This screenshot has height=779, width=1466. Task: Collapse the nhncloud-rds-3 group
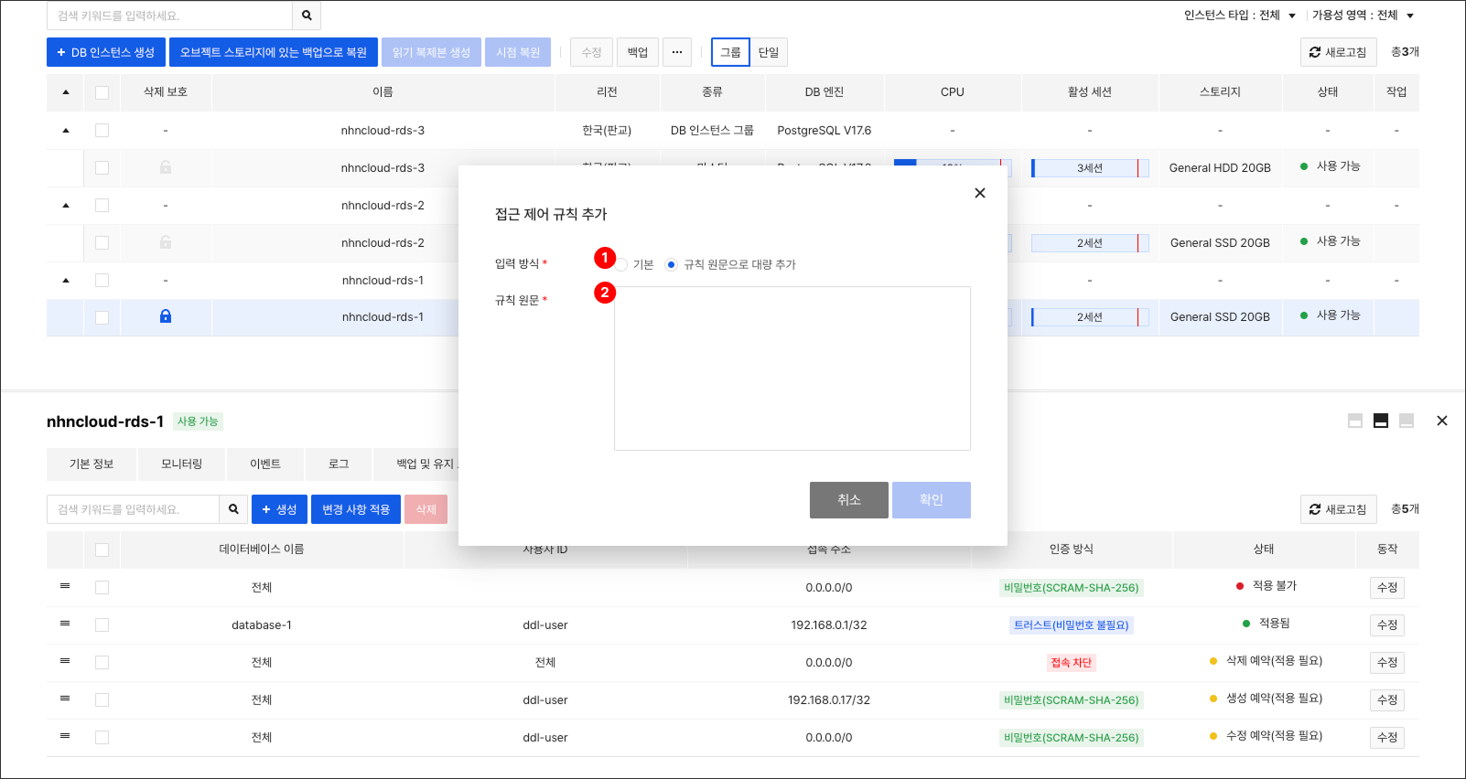(66, 131)
